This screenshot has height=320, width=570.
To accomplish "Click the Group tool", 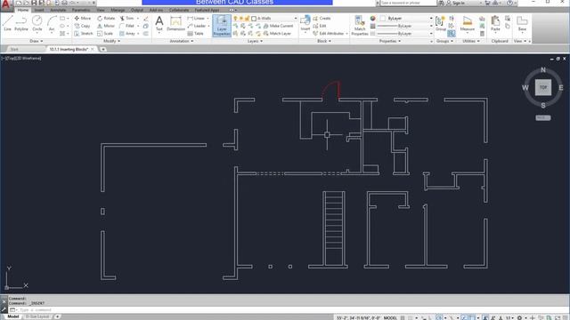I will point(441,23).
